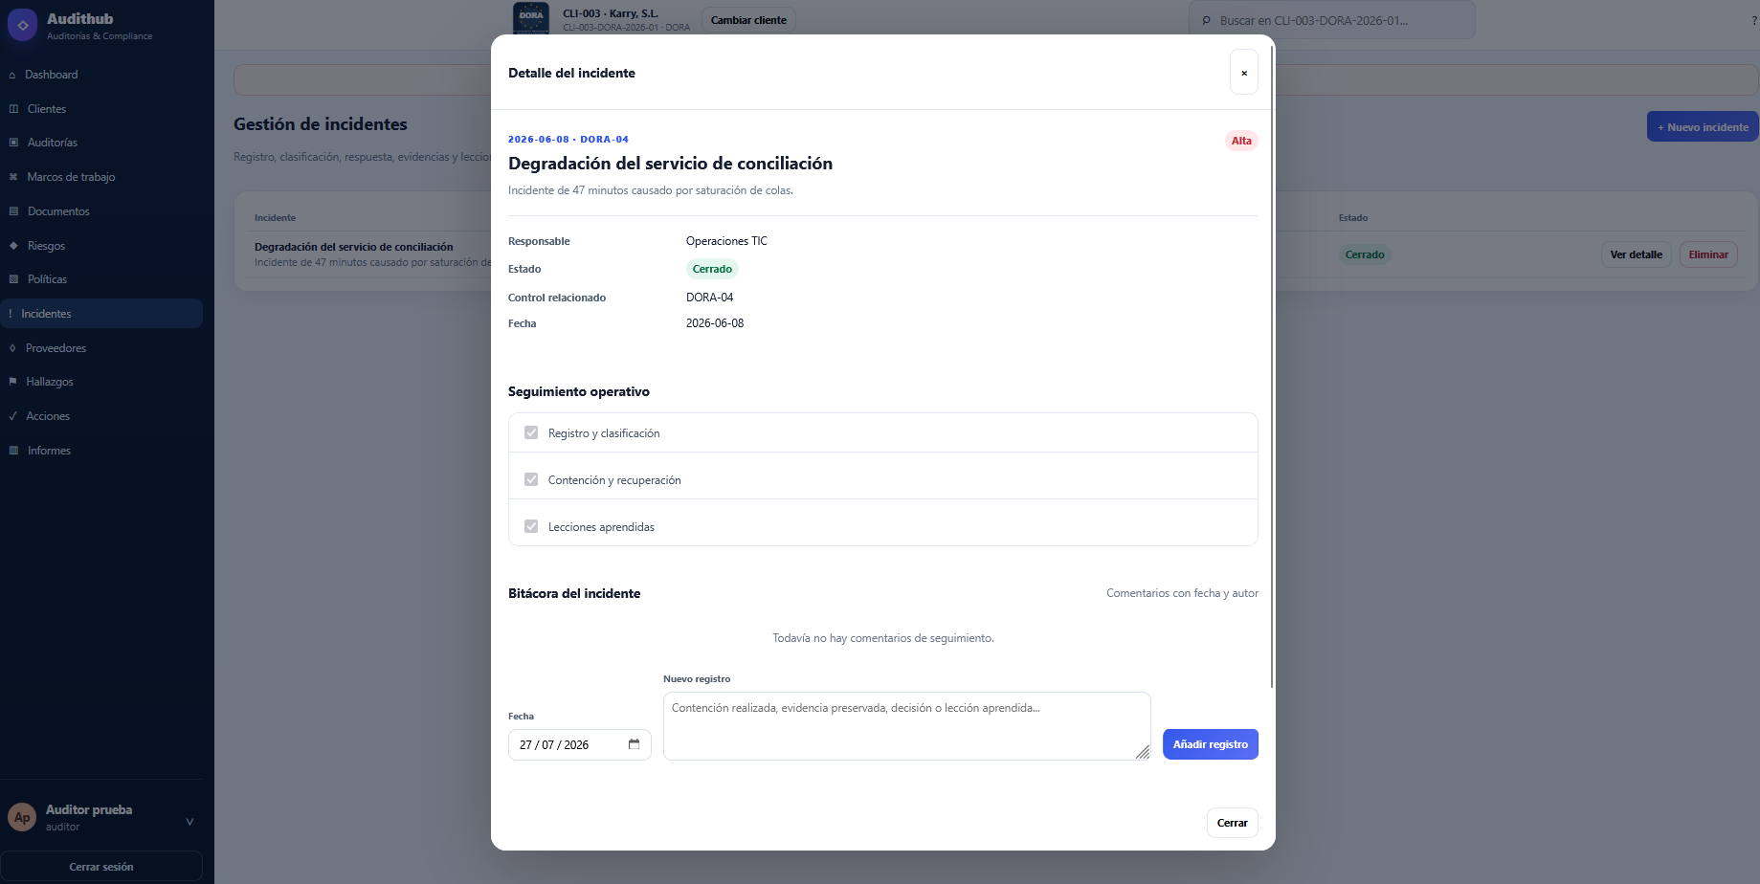Click the 2026-06-08 · DORA-04 reference text
The width and height of the screenshot is (1760, 884).
568,140
